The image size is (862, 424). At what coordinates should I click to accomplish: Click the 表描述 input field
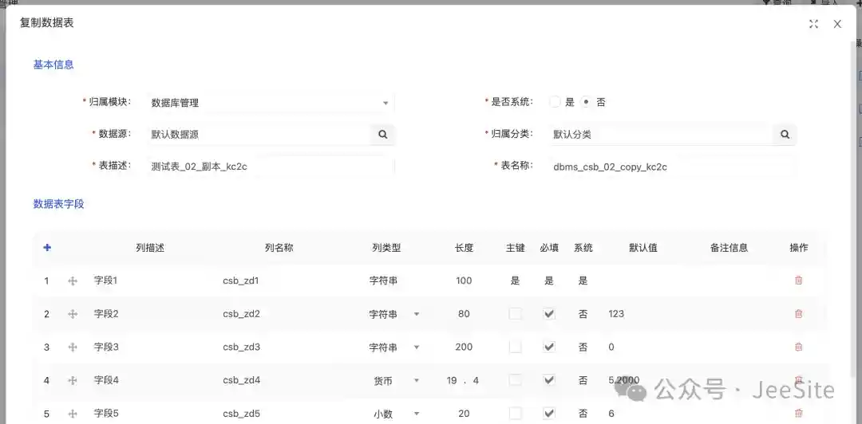point(271,167)
